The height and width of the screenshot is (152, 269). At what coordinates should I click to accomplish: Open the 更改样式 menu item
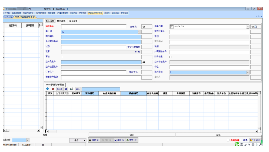coord(124,13)
